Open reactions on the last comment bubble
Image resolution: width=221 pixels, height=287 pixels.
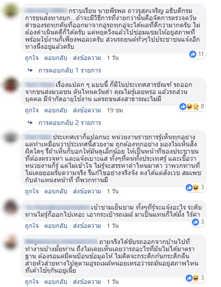(195, 278)
